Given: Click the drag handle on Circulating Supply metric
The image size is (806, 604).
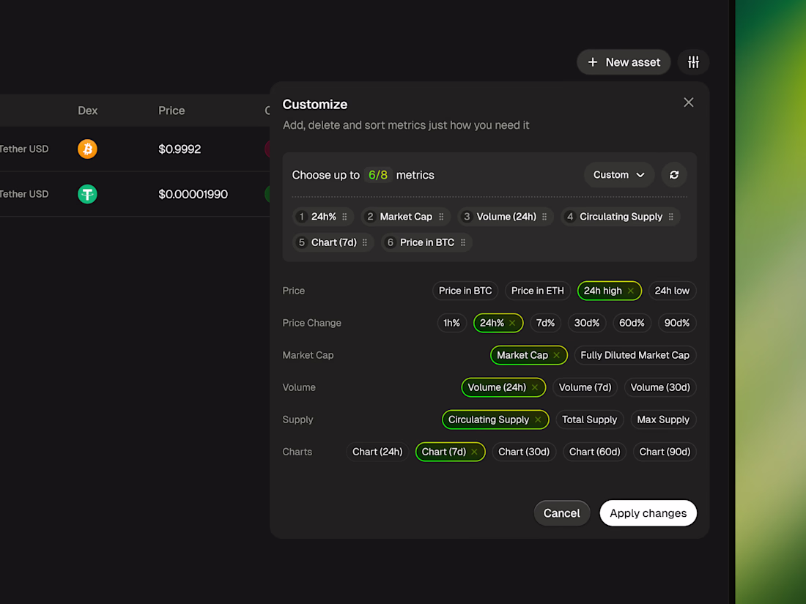Looking at the screenshot, I should pos(671,217).
